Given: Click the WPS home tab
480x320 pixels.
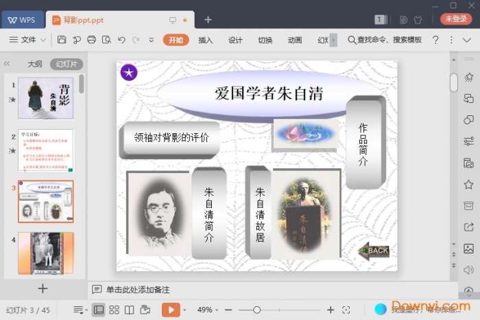Looking at the screenshot, I should [x=22, y=20].
